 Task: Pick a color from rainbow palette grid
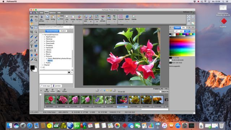(x=182, y=46)
